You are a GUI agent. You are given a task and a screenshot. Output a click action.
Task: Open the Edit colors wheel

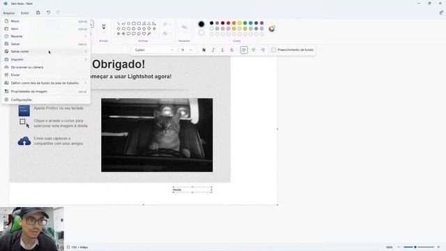(272, 29)
